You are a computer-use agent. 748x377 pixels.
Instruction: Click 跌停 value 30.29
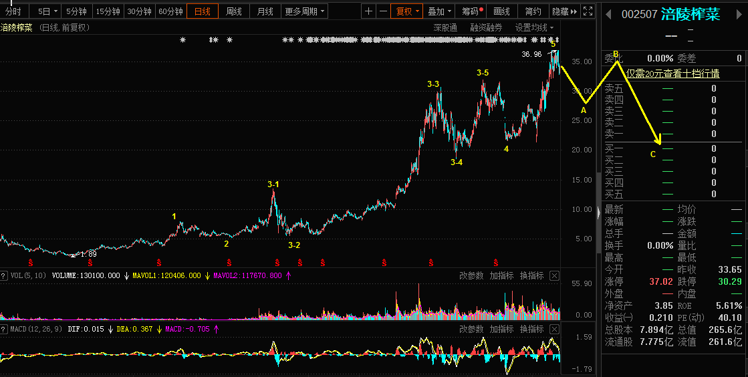tap(730, 281)
